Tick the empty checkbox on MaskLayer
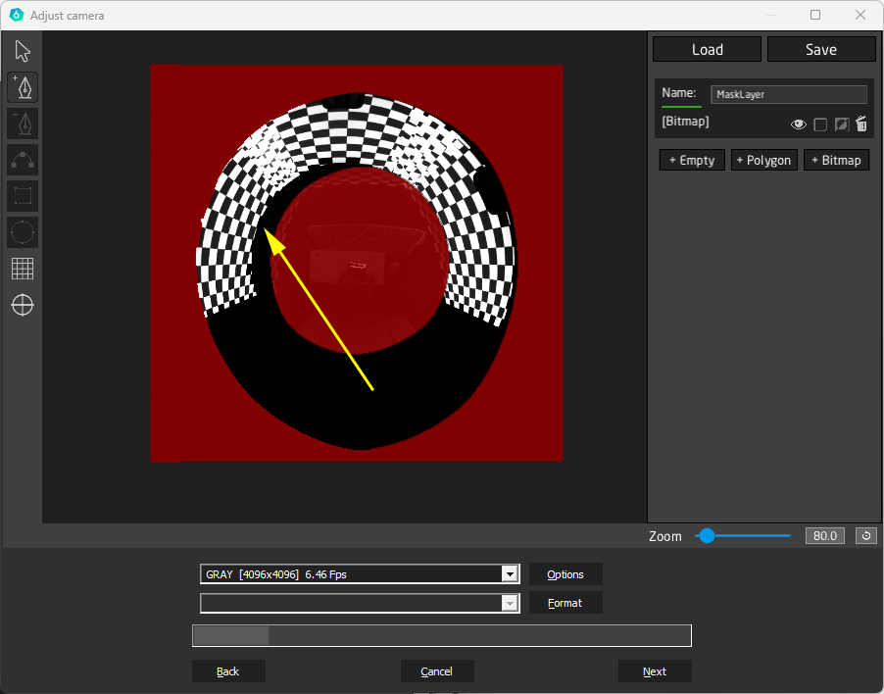 click(820, 124)
